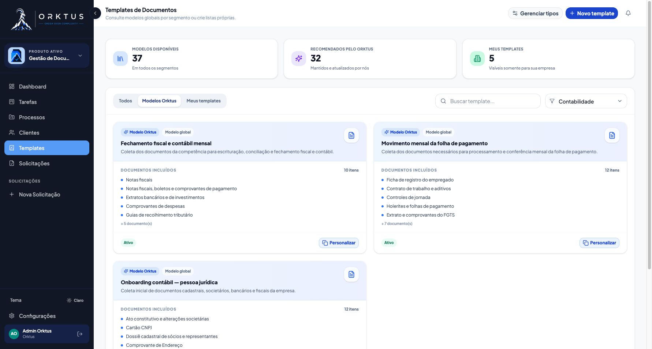Click the Dashboard grid icon
652x349 pixels.
tap(12, 86)
